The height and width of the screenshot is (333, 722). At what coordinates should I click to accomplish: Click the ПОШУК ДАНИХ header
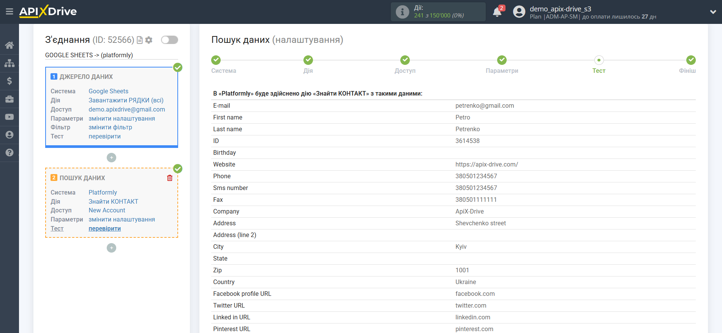[82, 178]
